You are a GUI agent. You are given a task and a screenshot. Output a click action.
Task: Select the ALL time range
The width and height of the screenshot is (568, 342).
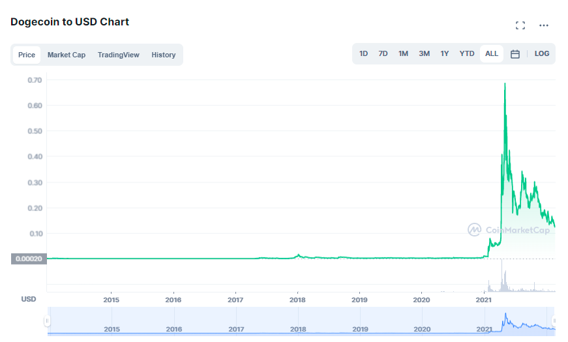click(492, 53)
